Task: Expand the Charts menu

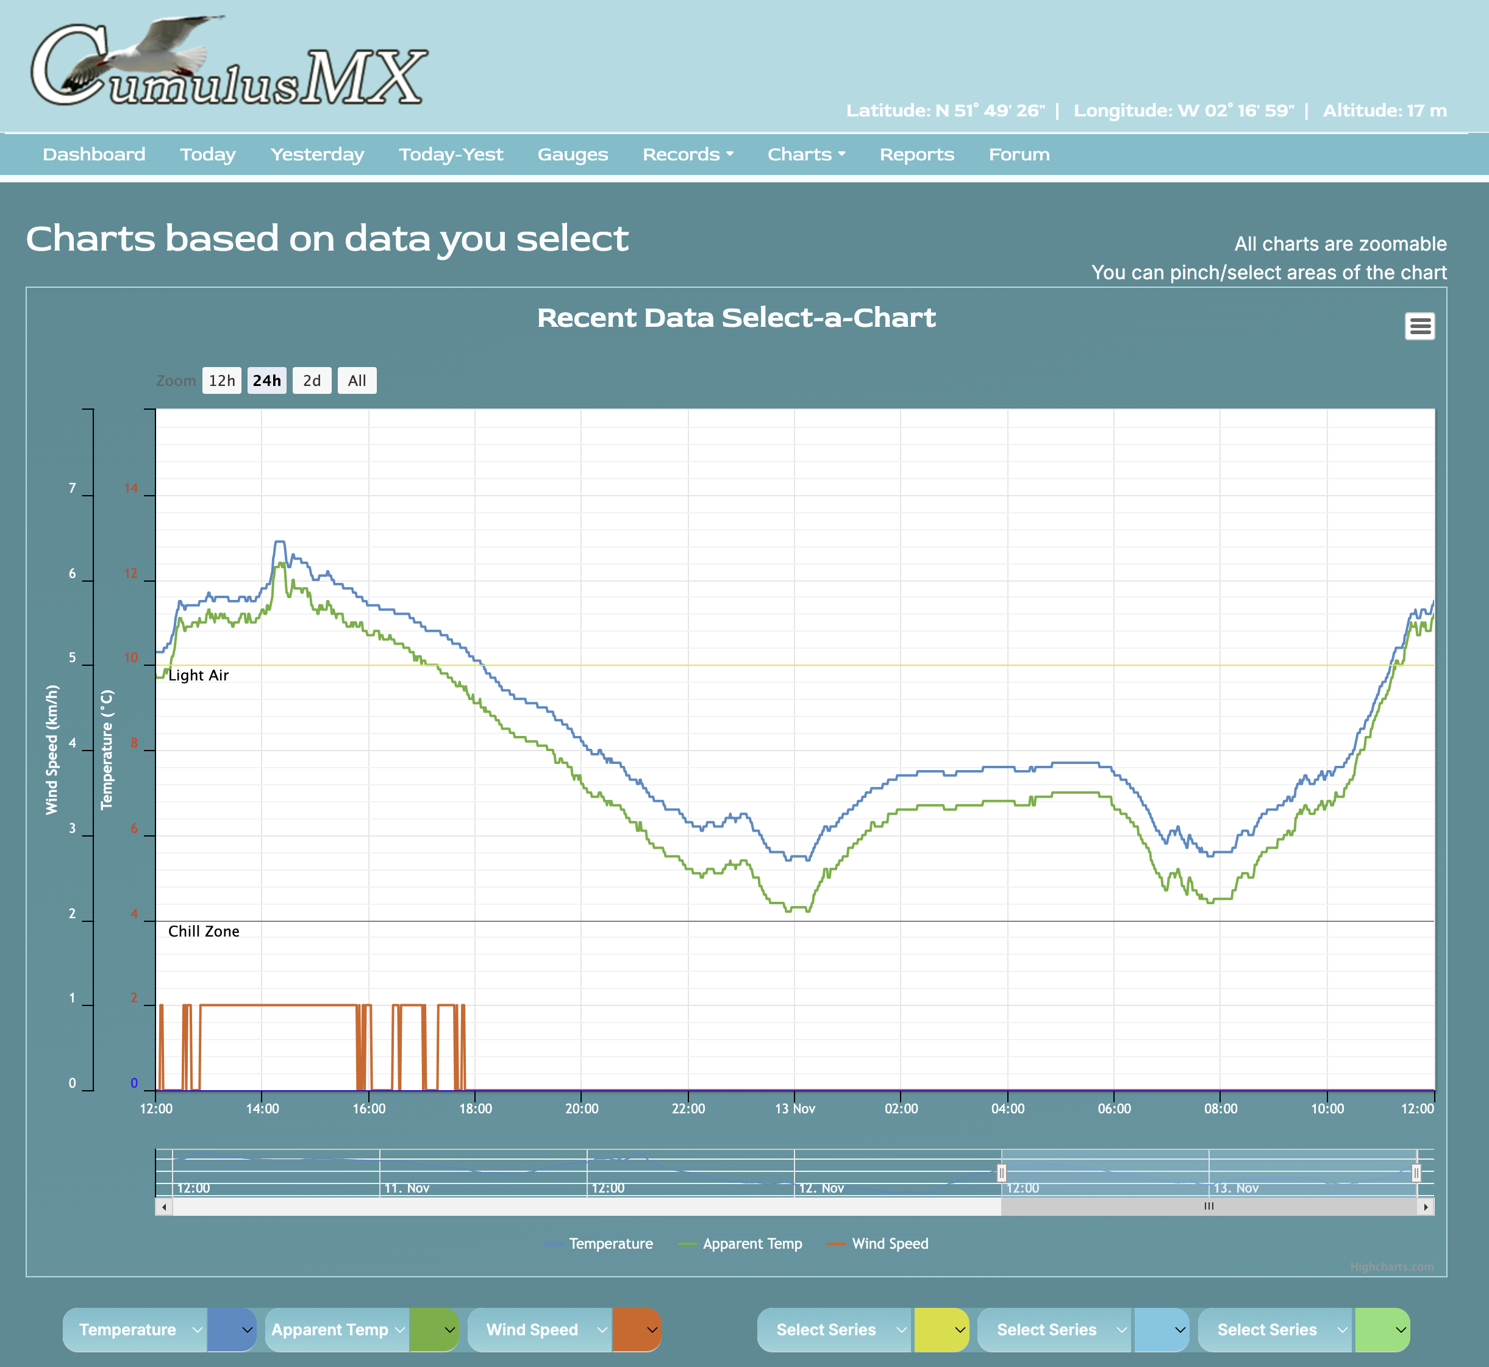Action: pyautogui.click(x=805, y=155)
